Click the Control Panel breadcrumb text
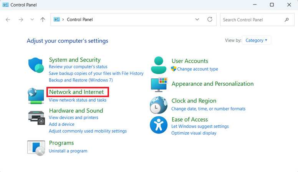Screen dimensions: 298x172 [x=80, y=19]
